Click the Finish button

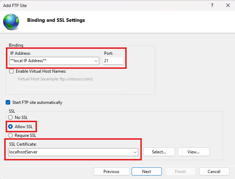point(180,172)
